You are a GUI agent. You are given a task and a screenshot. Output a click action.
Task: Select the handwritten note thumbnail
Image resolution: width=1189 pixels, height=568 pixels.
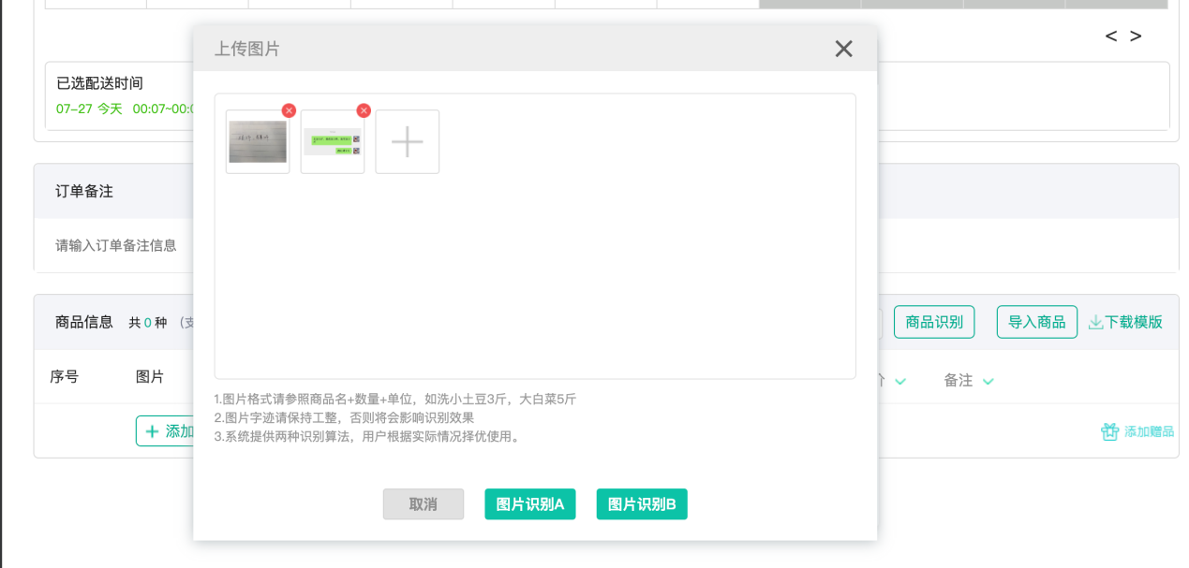[257, 141]
